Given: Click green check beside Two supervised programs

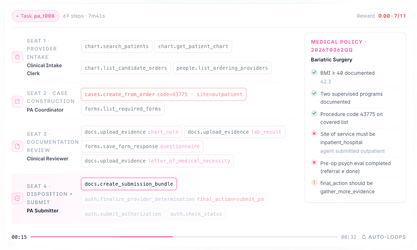Looking at the screenshot, I should pos(314,94).
